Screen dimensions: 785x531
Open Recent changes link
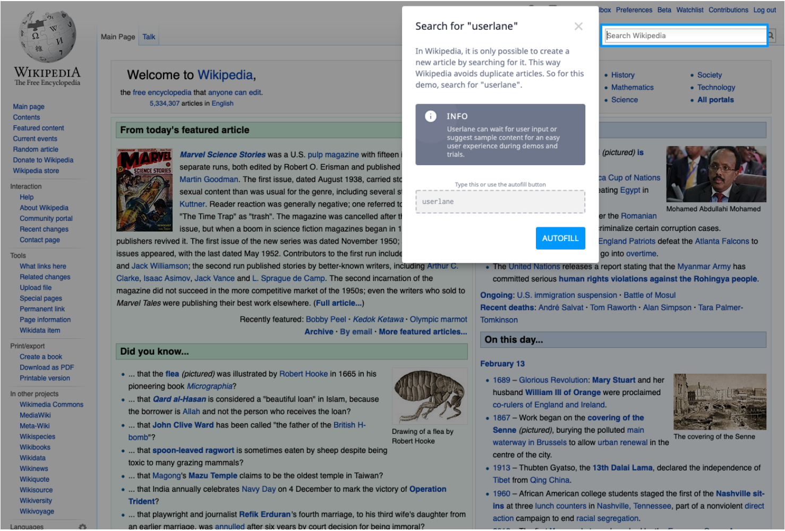point(44,229)
